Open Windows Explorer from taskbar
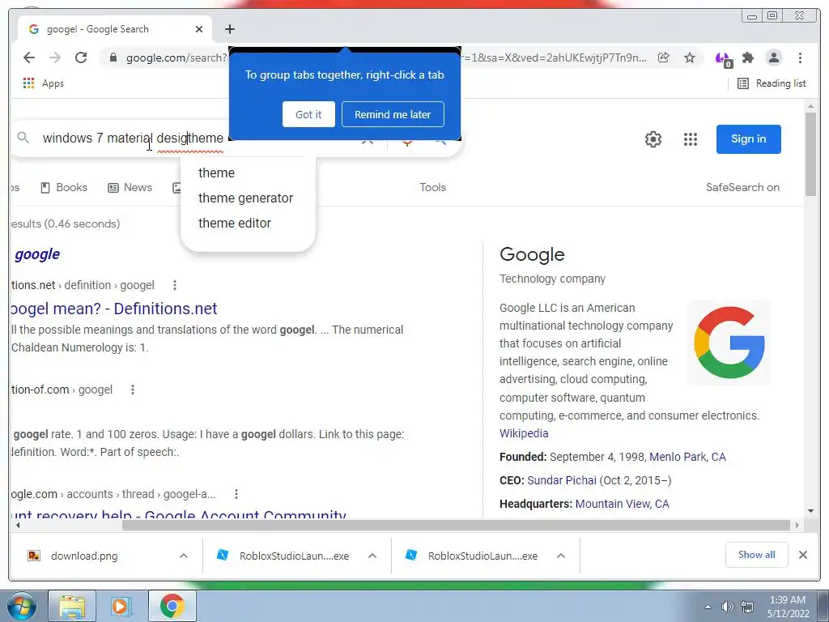The width and height of the screenshot is (829, 622). tap(72, 606)
